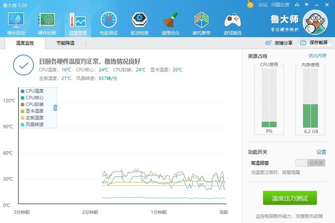Viewport: 335px width, 223px height.
Task: Click the 资源占用 section heading
Action: [x=258, y=56]
